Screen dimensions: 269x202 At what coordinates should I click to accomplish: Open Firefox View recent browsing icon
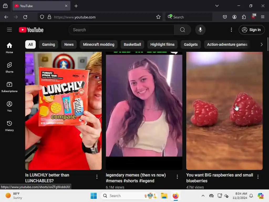pyautogui.click(x=5, y=6)
